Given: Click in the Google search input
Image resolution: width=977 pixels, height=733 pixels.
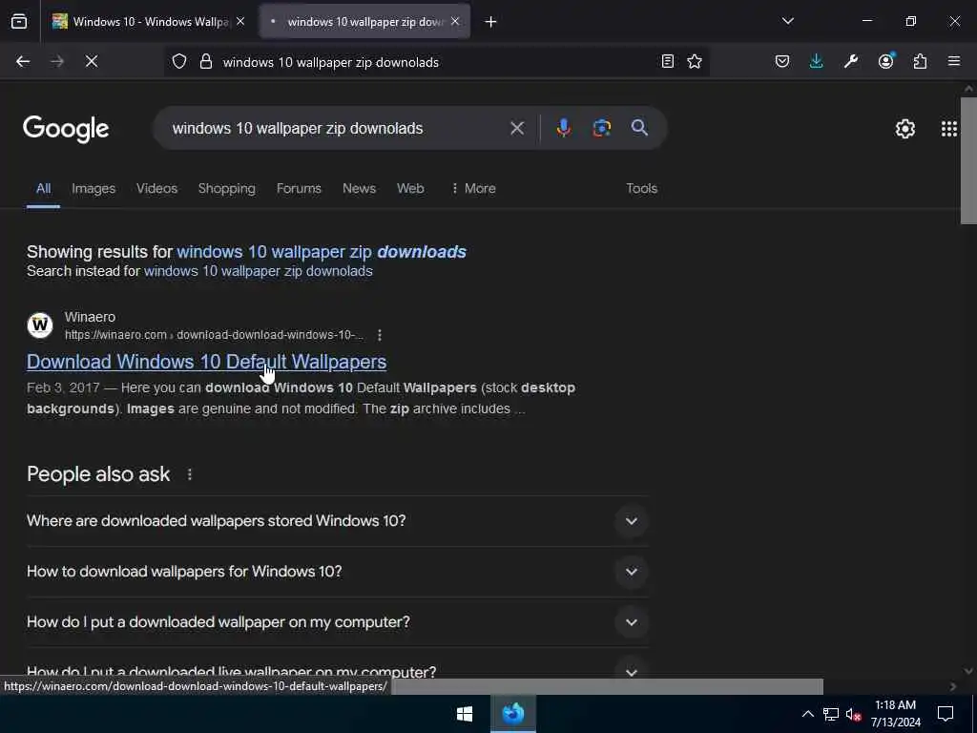Looking at the screenshot, I should [337, 129].
